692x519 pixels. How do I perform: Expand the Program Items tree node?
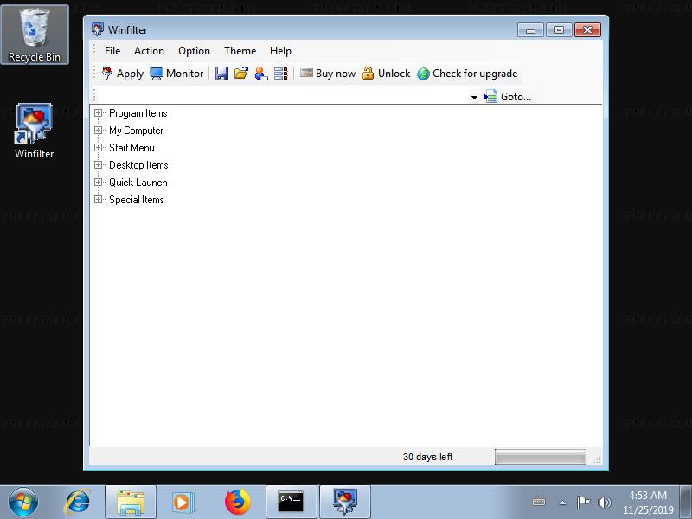tap(98, 113)
